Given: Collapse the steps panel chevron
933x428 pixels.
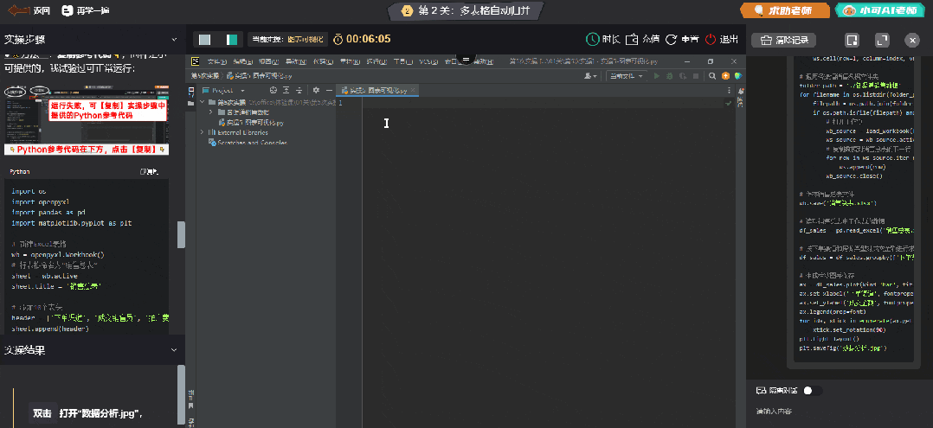Looking at the screenshot, I should tap(175, 40).
